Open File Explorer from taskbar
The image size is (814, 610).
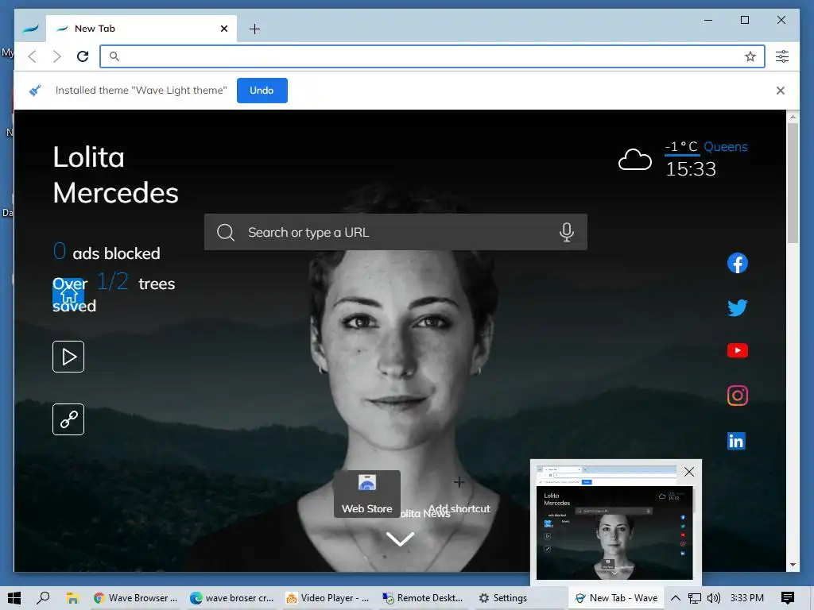tap(72, 598)
